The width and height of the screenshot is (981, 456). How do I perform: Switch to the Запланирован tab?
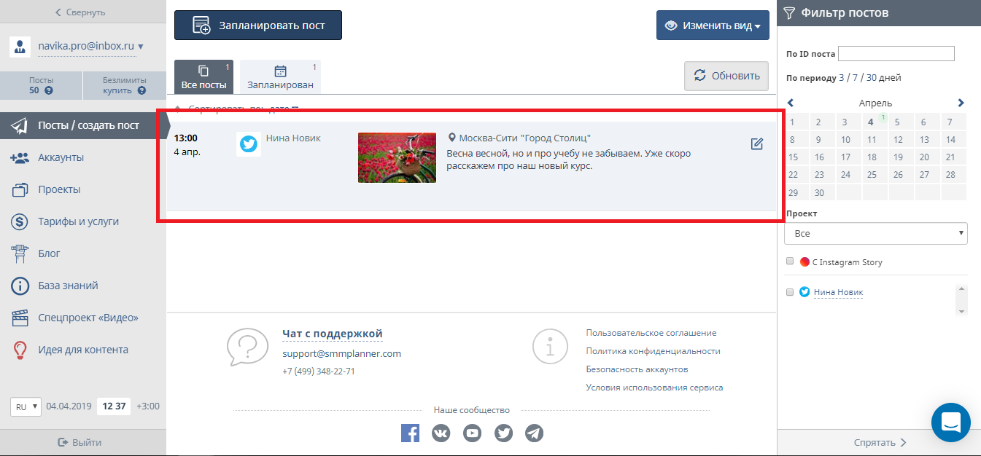click(280, 76)
